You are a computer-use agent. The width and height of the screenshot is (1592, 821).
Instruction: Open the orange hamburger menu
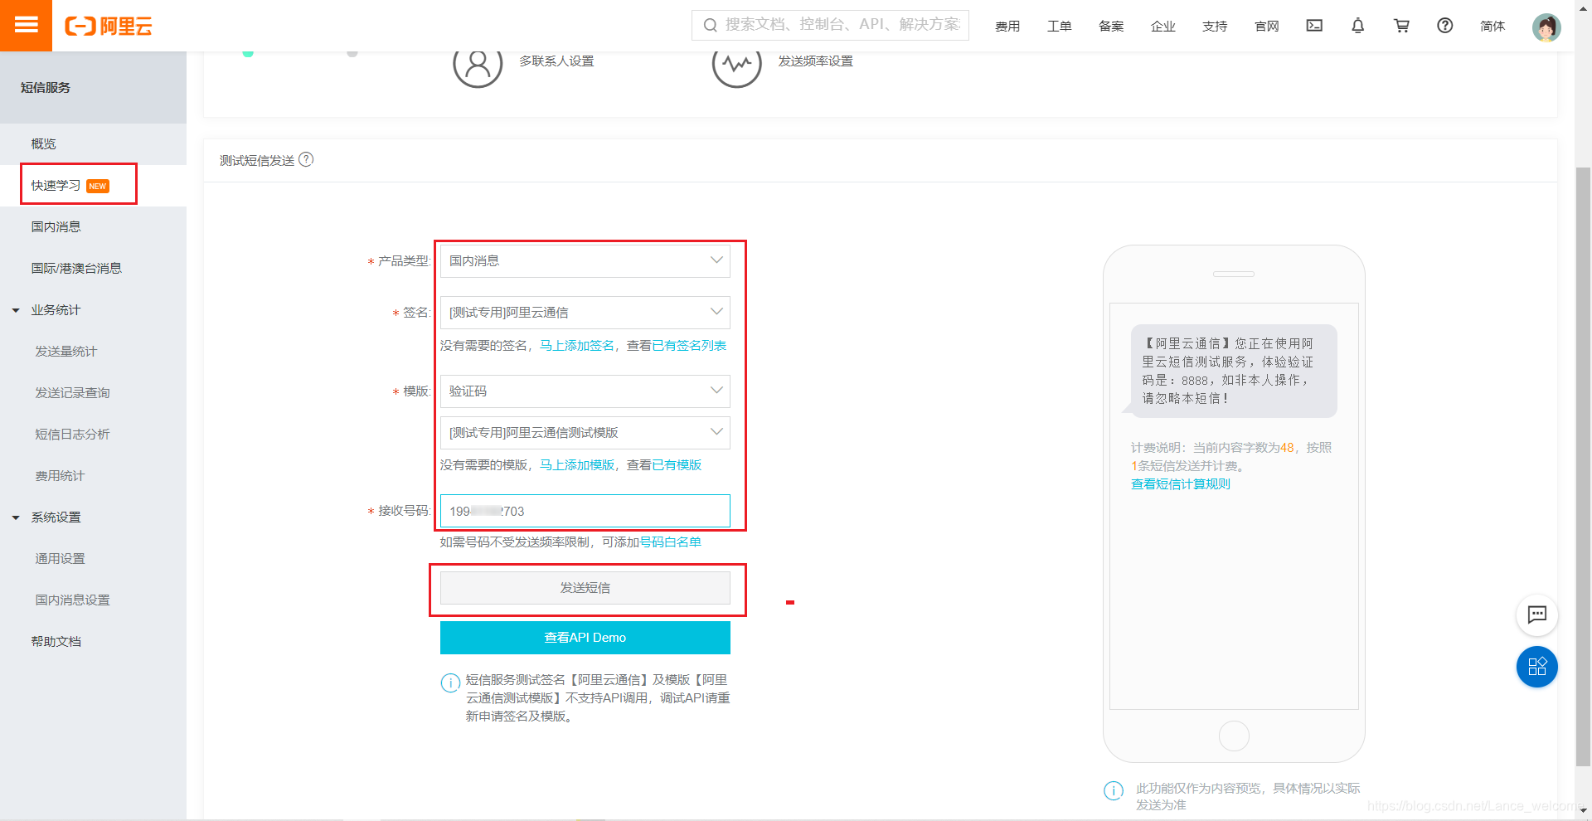[26, 25]
